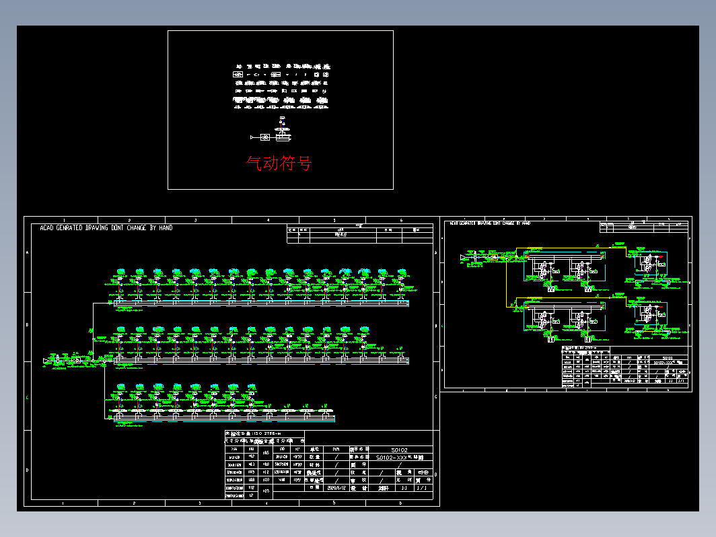Click the S0102 project number cell
This screenshot has width=716, height=537.
[x=400, y=450]
